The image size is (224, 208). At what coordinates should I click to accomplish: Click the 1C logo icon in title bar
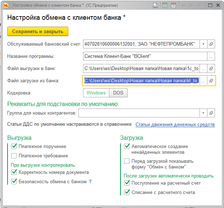(x=6, y=5)
